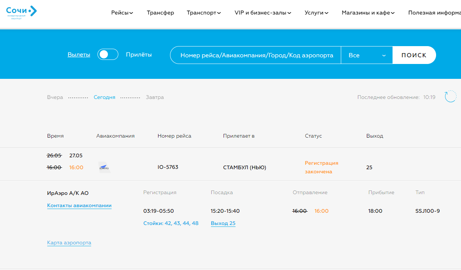Open Магазины и кафе menu

[x=368, y=13]
